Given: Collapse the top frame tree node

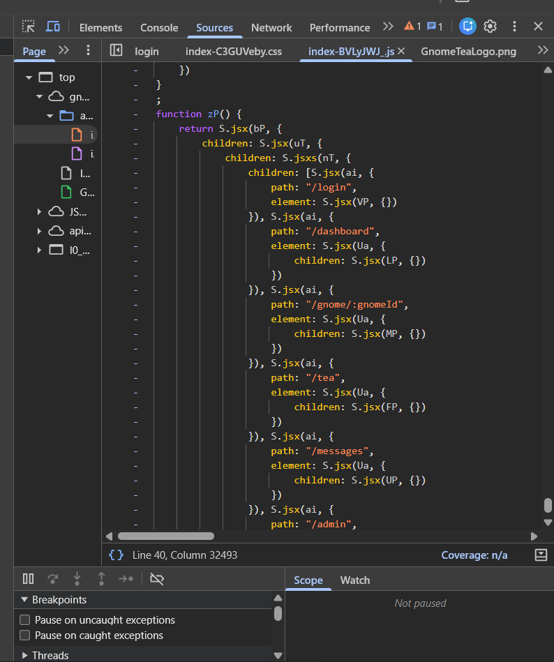Looking at the screenshot, I should pos(29,77).
